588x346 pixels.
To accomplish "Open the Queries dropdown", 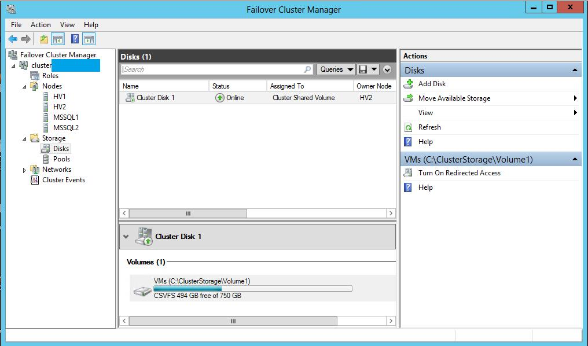I will [336, 69].
